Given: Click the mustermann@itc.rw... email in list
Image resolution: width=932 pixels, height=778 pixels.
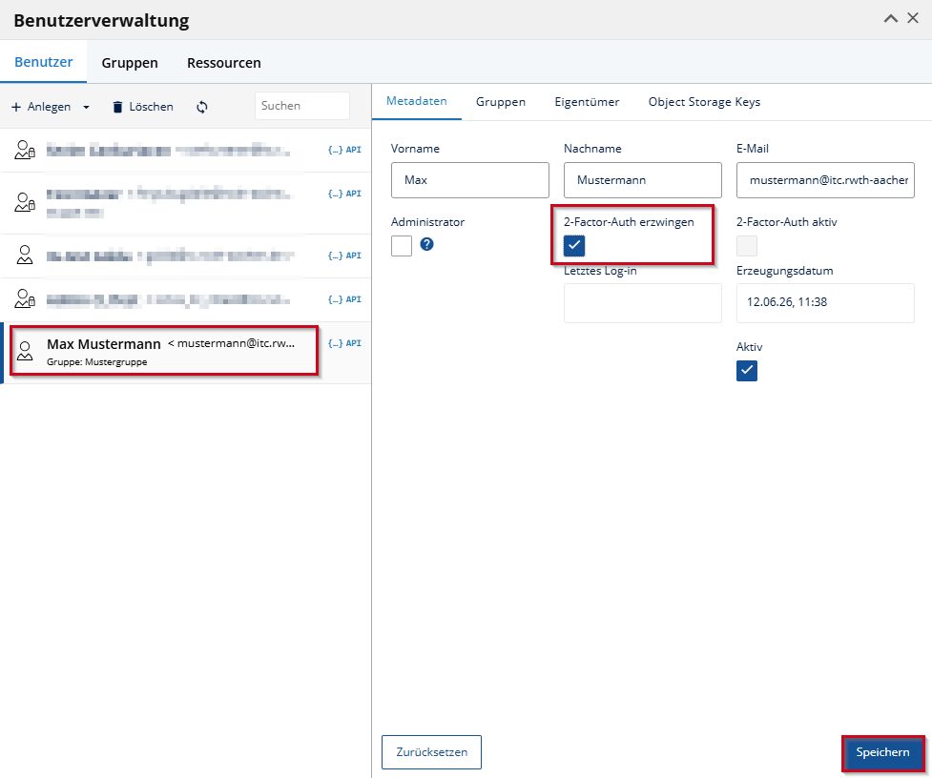Looking at the screenshot, I should (x=232, y=343).
